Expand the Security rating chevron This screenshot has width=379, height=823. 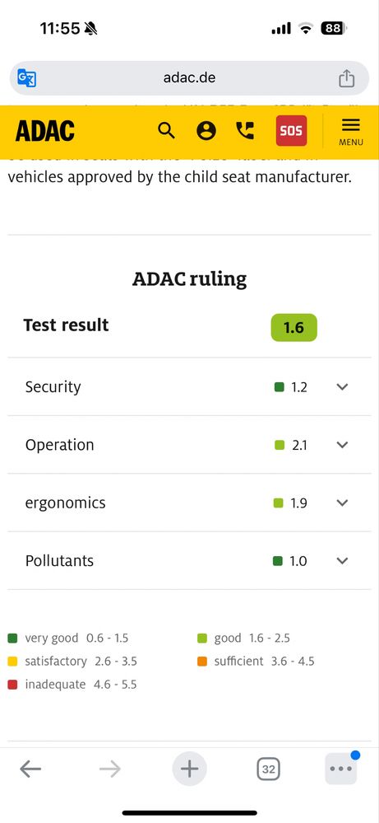[342, 387]
